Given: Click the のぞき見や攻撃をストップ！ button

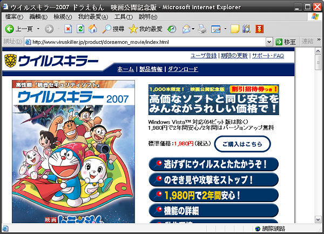Looking at the screenshot, I should (x=213, y=180).
